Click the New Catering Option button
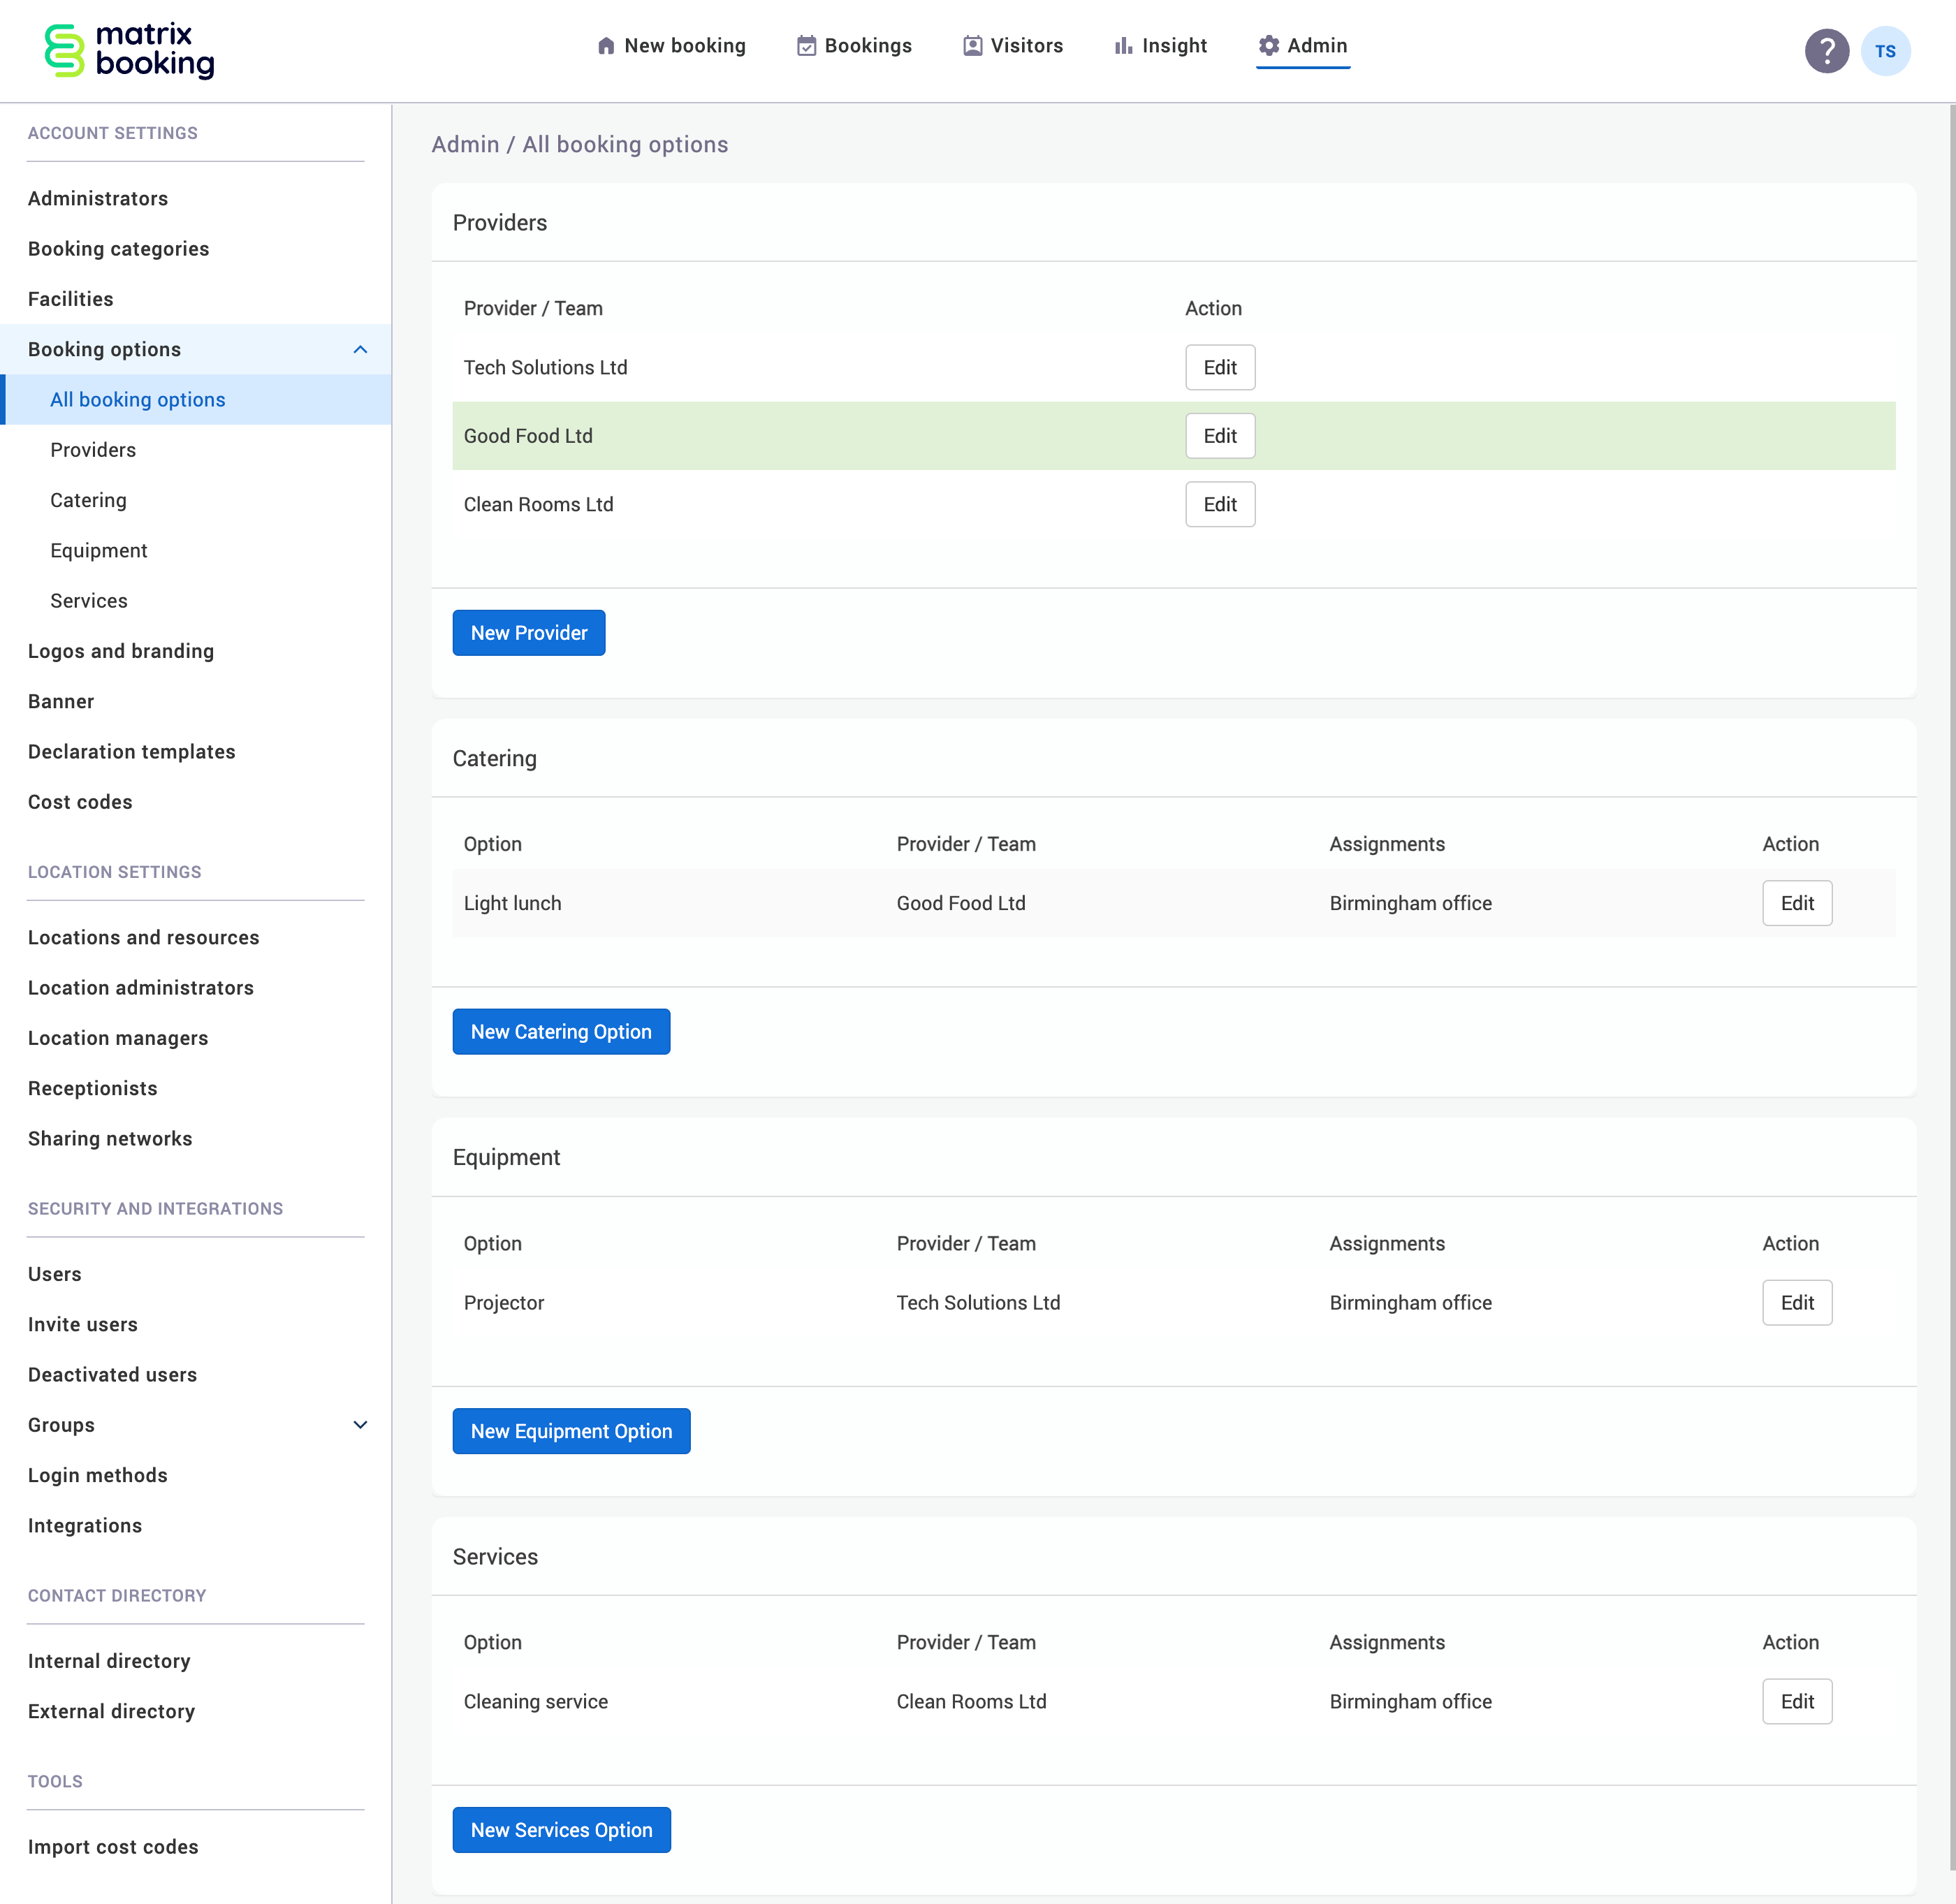This screenshot has height=1904, width=1956. coord(561,1031)
